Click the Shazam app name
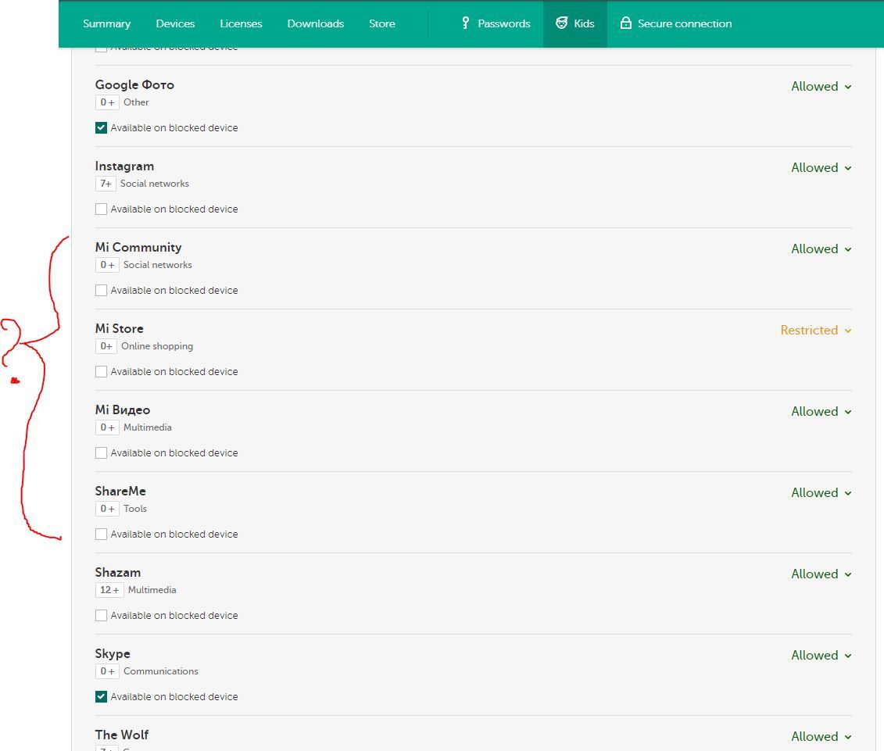884x751 pixels. click(117, 572)
